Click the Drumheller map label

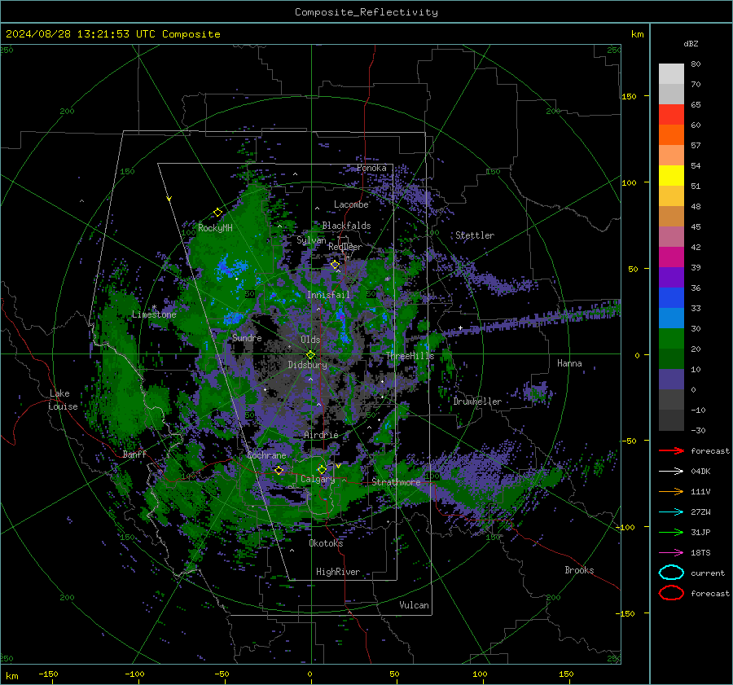click(x=477, y=402)
